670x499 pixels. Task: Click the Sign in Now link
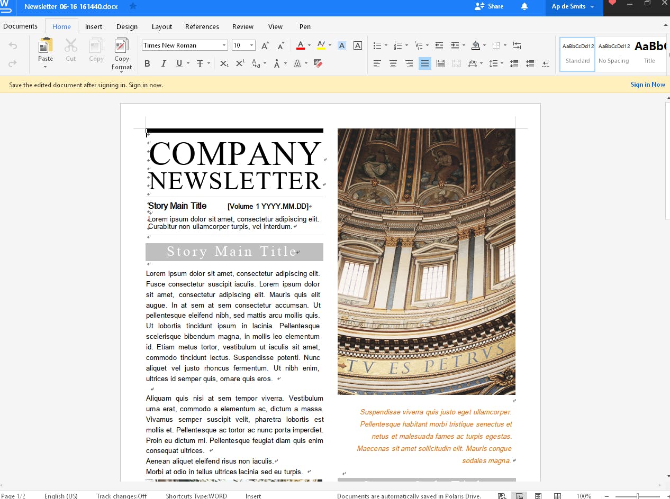(x=648, y=85)
